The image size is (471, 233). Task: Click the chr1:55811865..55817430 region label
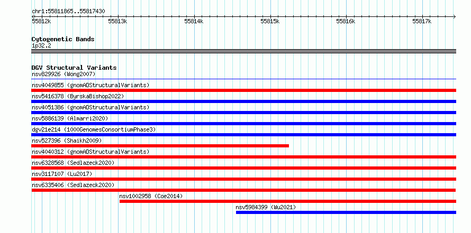coord(68,12)
